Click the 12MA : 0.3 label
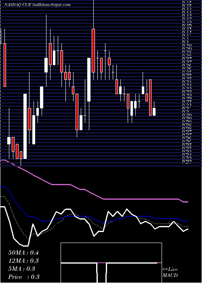The height and width of the screenshot is (283, 202). click(x=23, y=261)
